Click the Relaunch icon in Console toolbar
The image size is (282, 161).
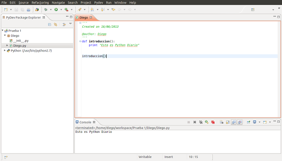207,122
